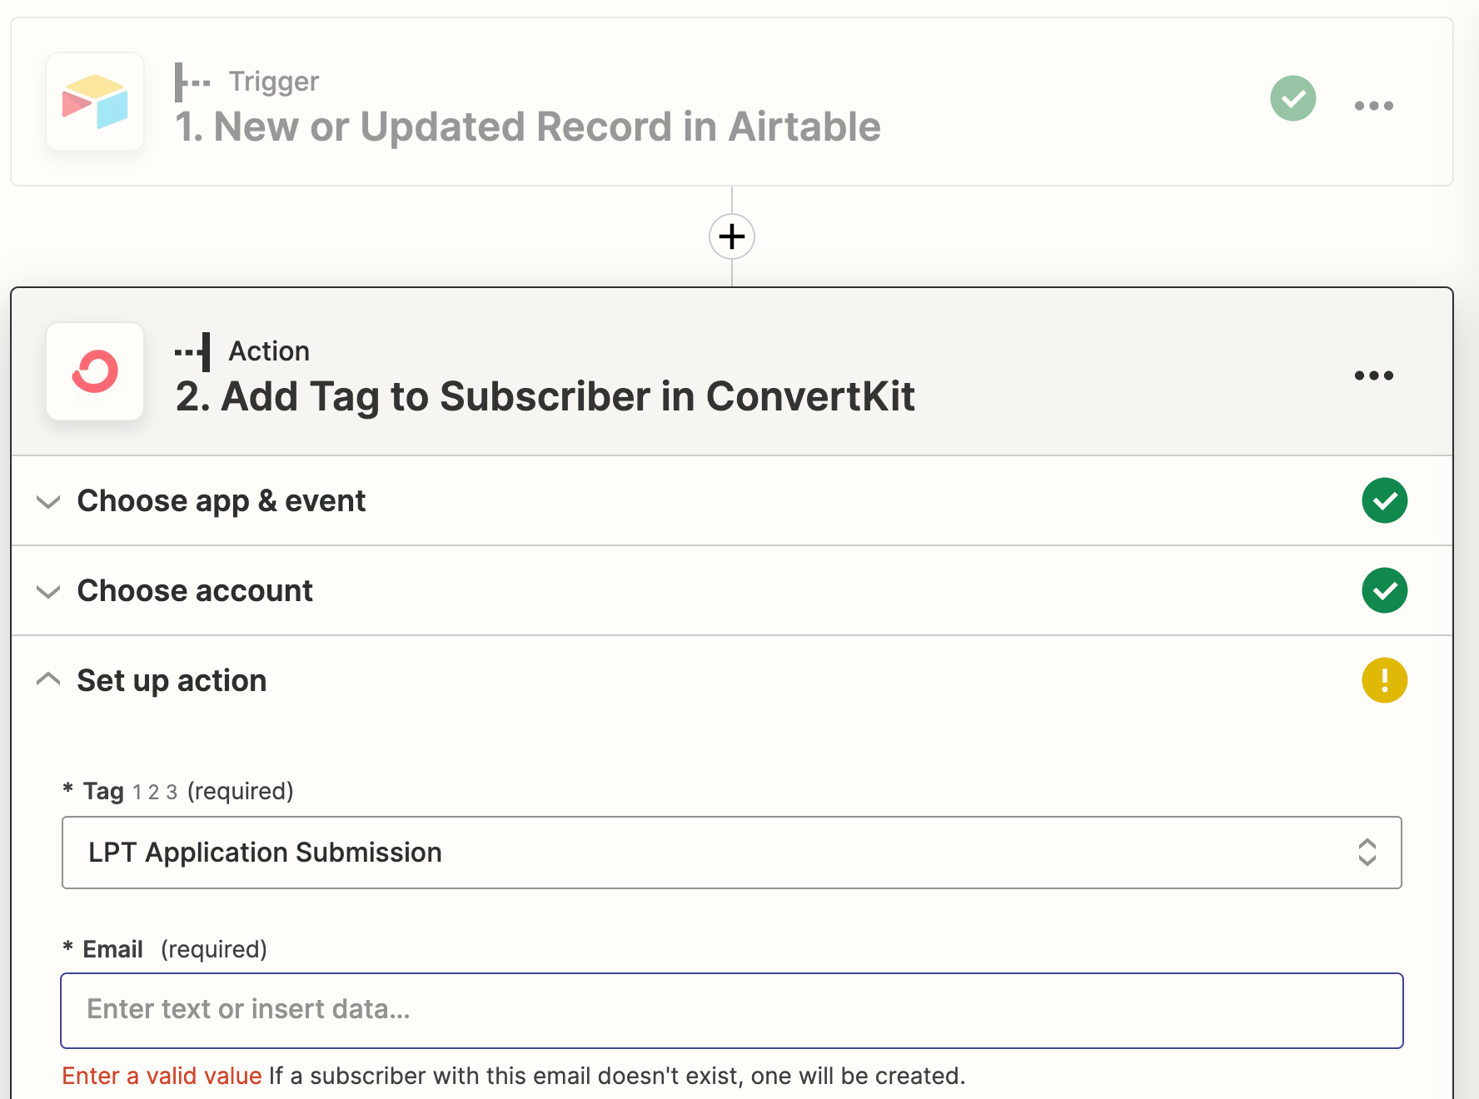The height and width of the screenshot is (1099, 1479).
Task: Expand the Choose account section chevron
Action: 49,591
